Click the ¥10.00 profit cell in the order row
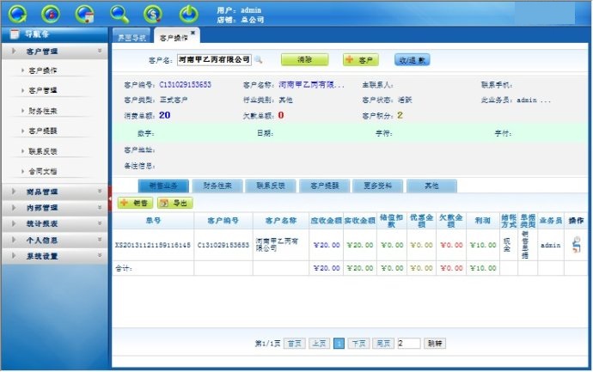 pos(483,245)
